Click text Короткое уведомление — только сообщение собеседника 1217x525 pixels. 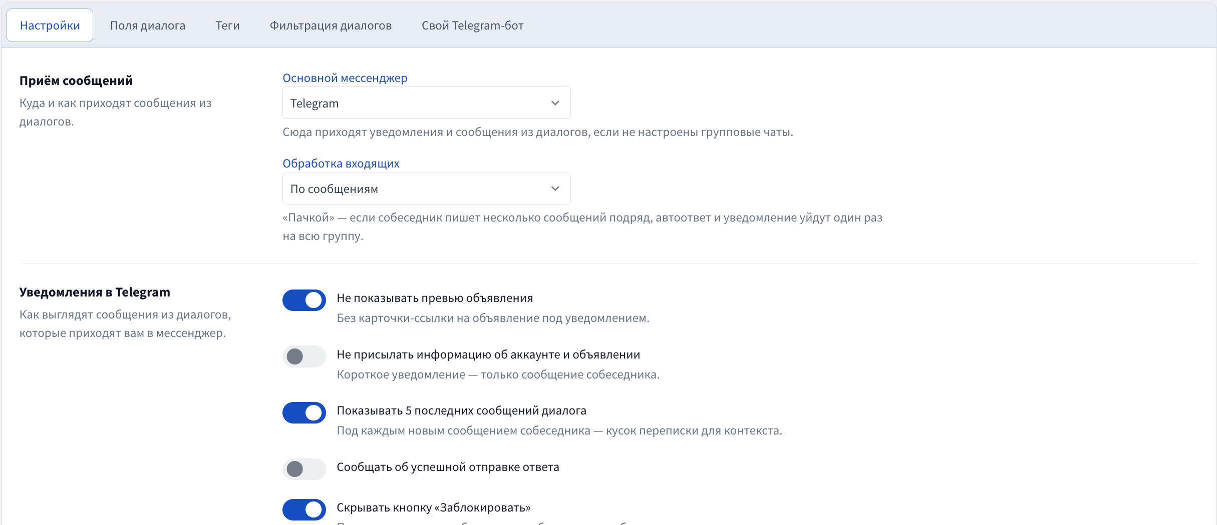pyautogui.click(x=498, y=374)
